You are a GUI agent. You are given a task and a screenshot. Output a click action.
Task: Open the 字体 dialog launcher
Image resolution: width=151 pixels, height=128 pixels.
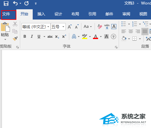(116, 47)
